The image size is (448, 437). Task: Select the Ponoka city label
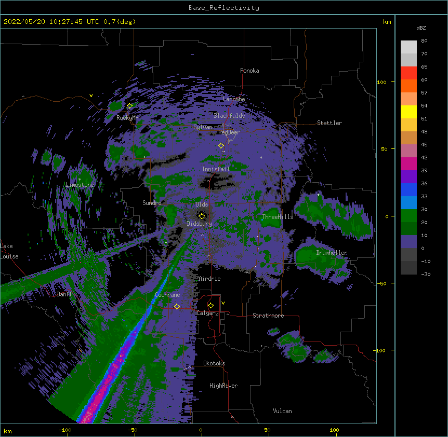click(x=249, y=71)
